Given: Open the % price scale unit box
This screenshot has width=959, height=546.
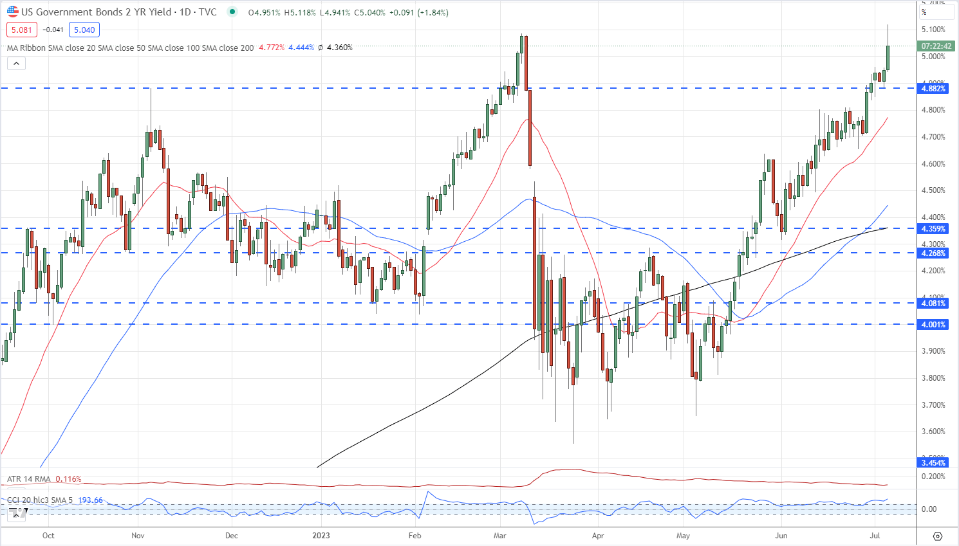Looking at the screenshot, I should (936, 12).
